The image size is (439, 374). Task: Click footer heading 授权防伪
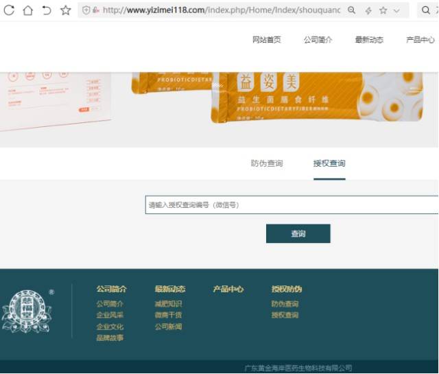point(287,289)
